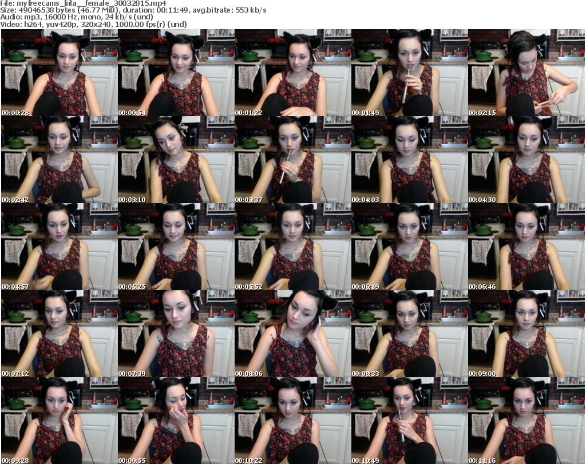Click the Video h264 info line

pos(93,24)
